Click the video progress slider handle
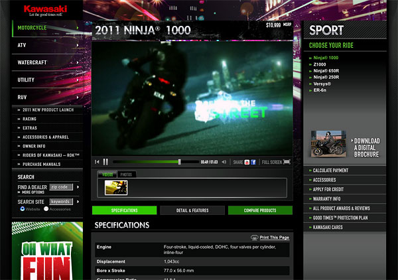This screenshot has width=398, height=280. pos(180,162)
